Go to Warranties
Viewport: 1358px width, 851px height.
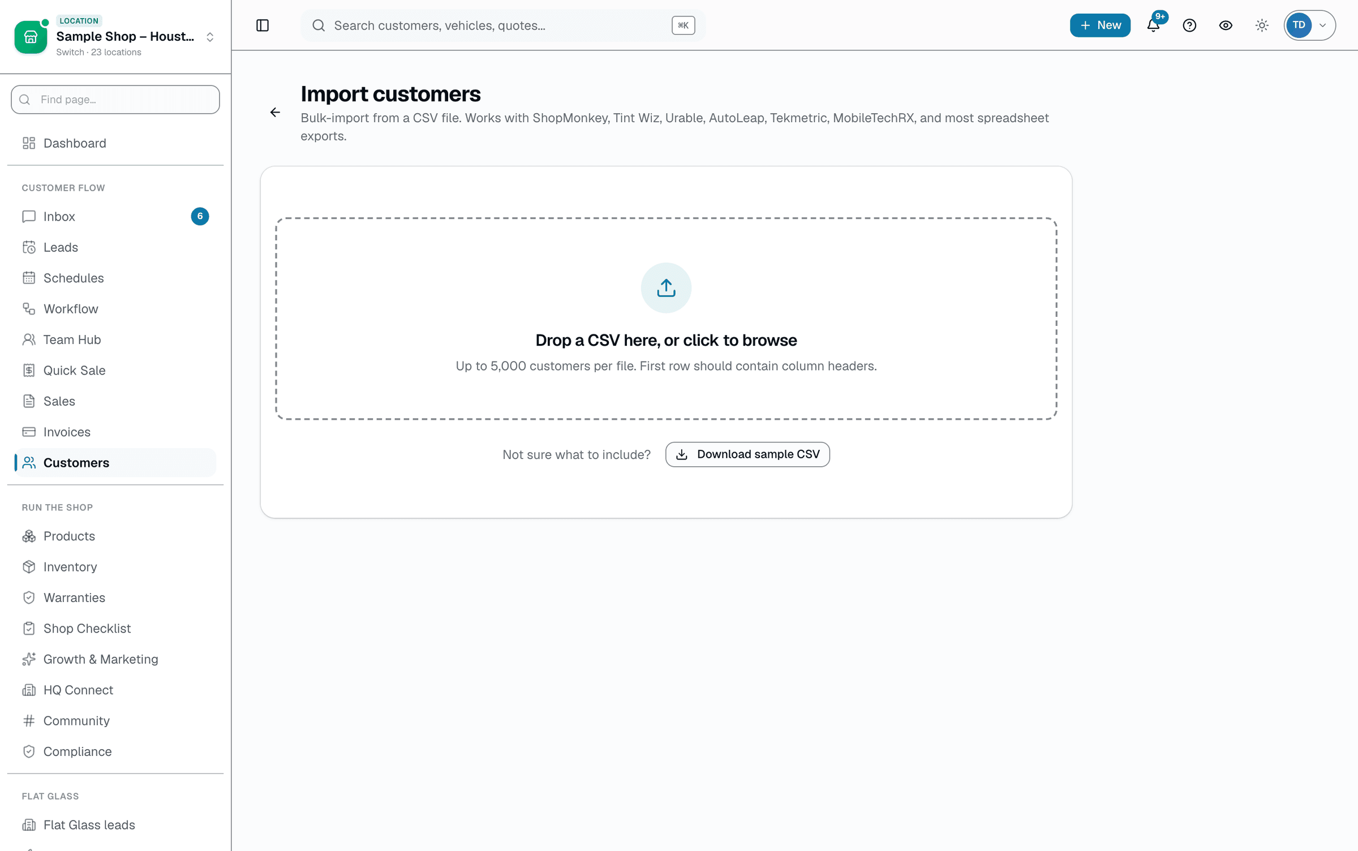(115, 598)
